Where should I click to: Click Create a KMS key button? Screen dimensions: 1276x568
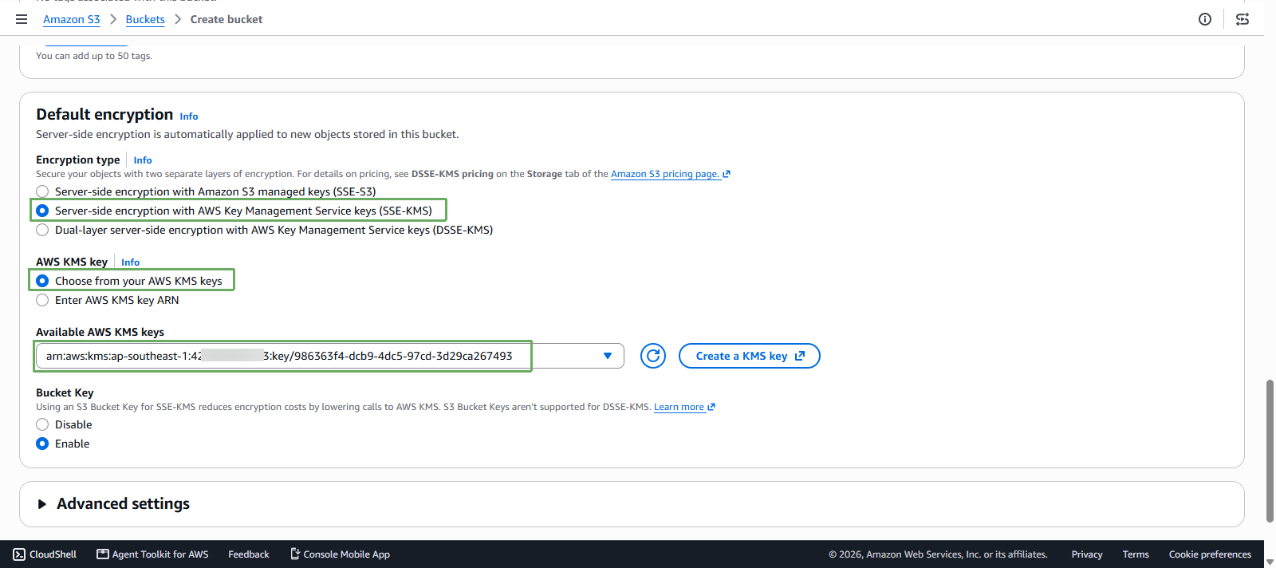(x=750, y=356)
